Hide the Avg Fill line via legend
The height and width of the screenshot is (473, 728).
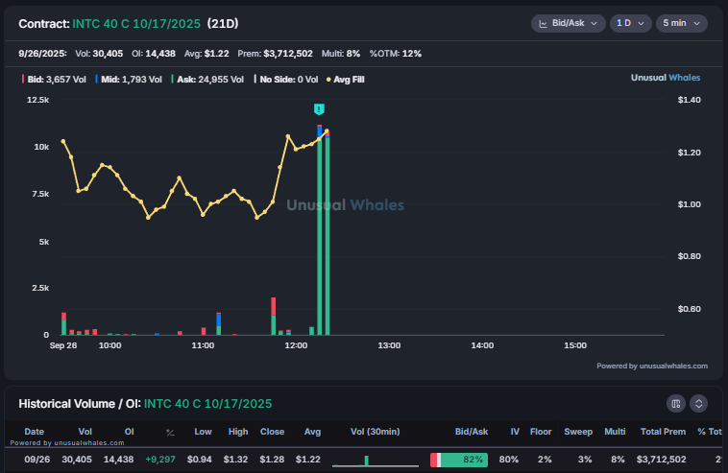point(346,79)
